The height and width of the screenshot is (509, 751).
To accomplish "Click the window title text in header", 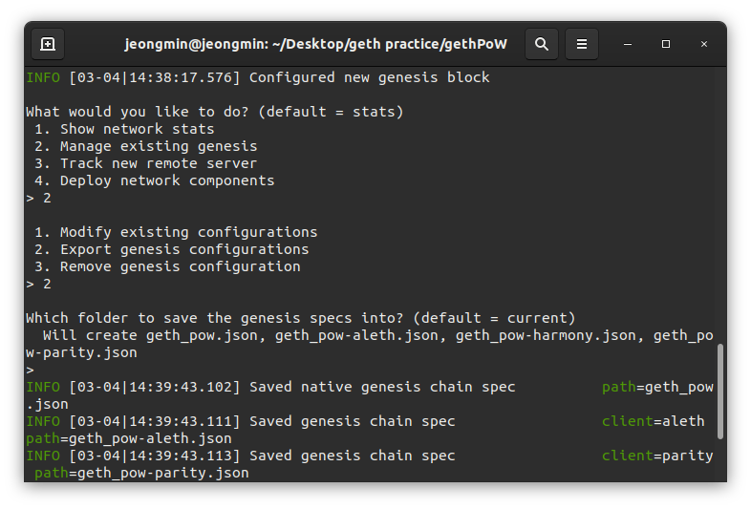I will tap(315, 44).
